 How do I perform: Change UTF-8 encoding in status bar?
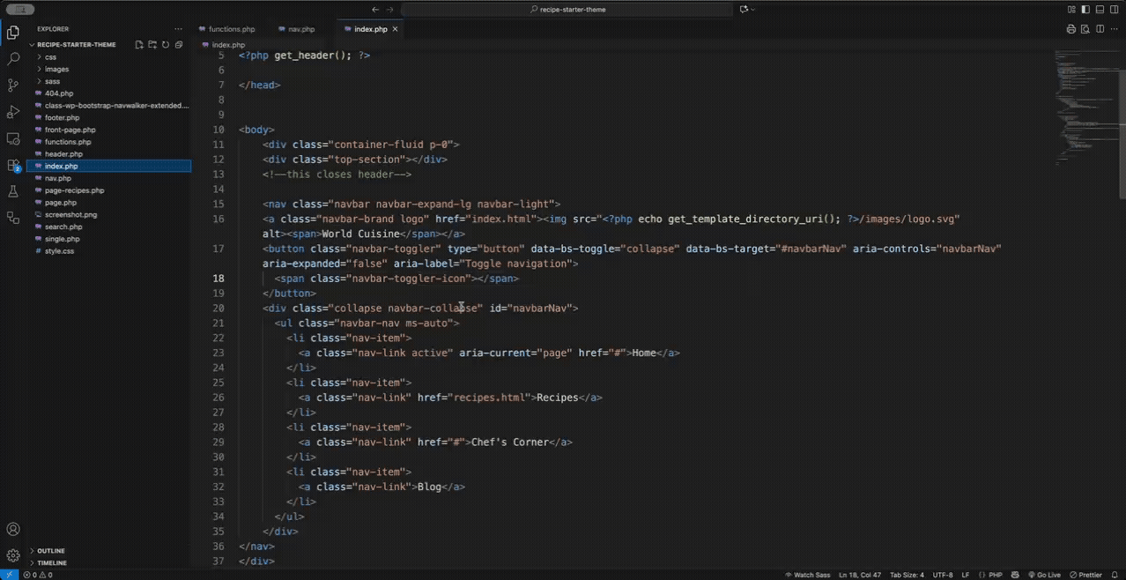943,575
